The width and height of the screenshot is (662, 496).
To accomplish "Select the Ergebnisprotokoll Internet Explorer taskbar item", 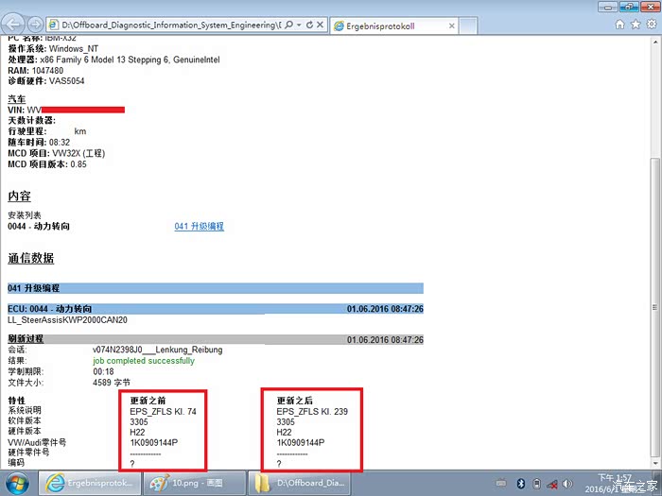I will (92, 483).
